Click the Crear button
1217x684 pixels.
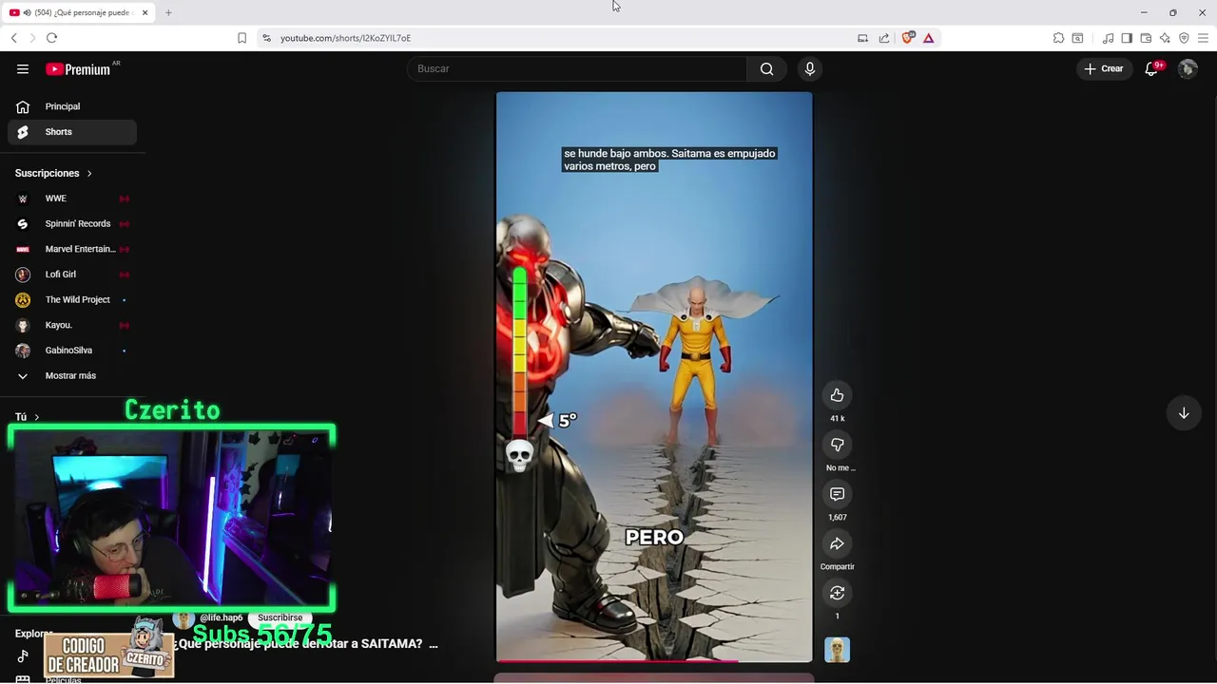click(x=1104, y=68)
